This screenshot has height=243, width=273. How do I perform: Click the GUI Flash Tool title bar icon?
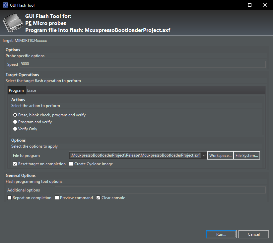(x=5, y=5)
